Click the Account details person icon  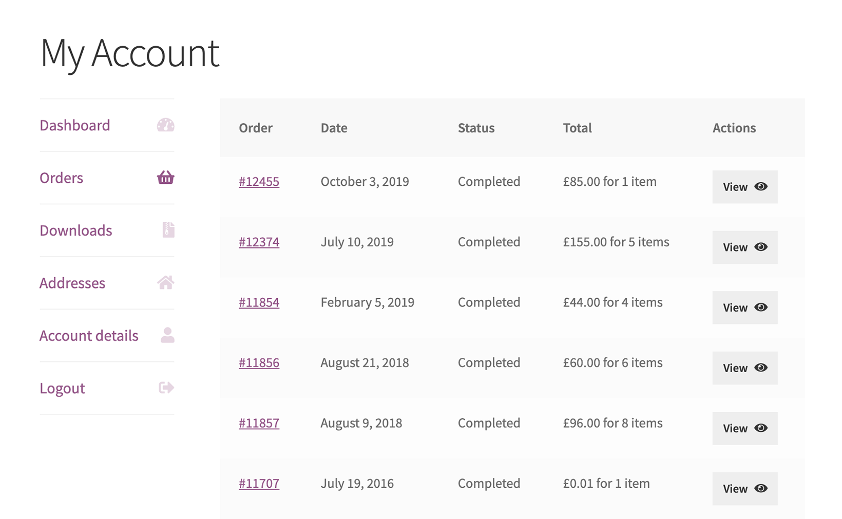[x=167, y=335]
